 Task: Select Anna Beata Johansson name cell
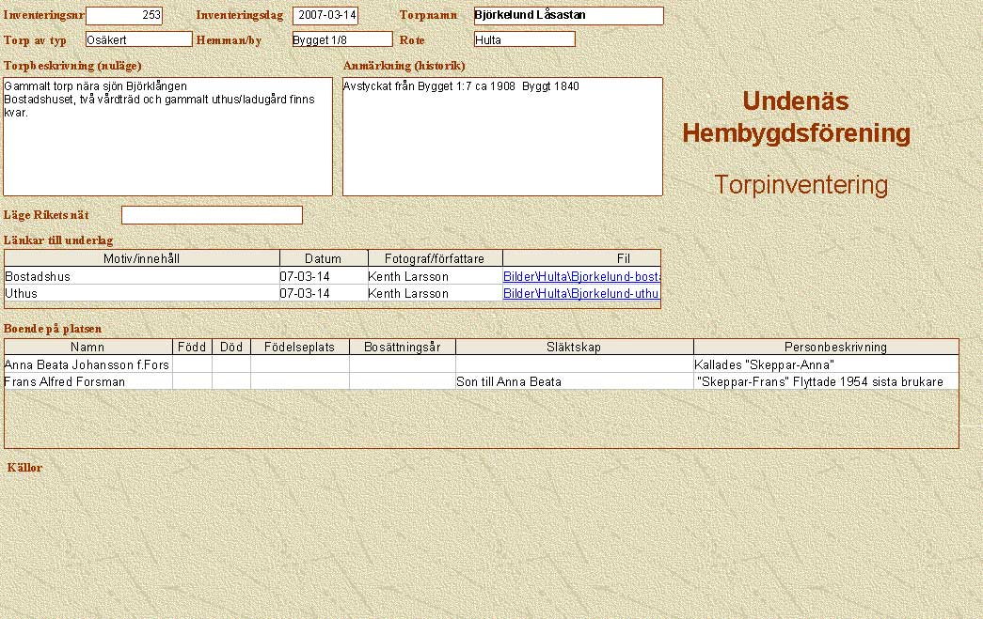click(x=87, y=364)
